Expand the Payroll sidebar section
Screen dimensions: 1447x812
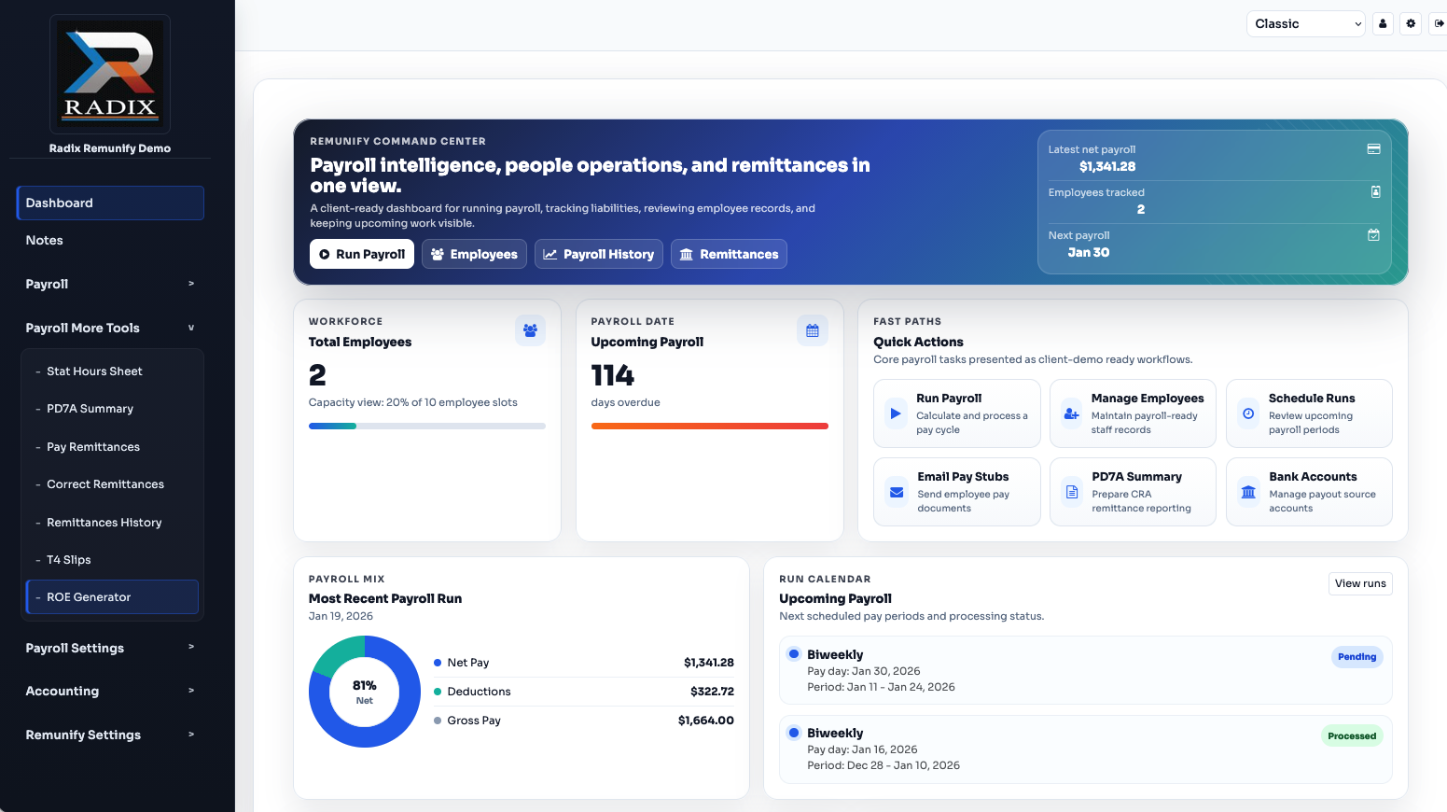point(110,284)
